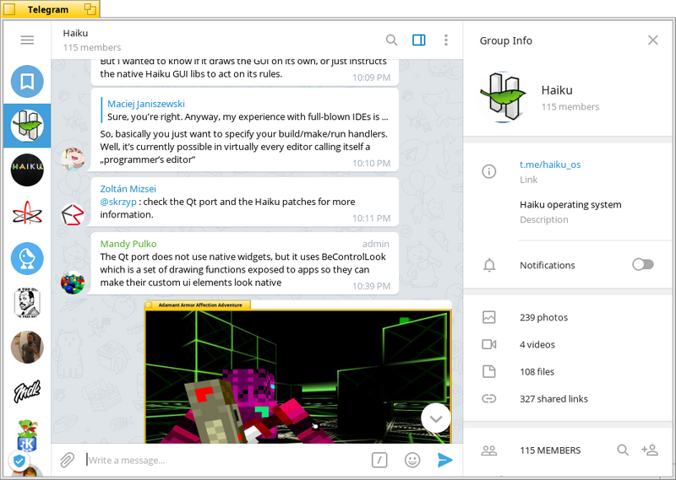The width and height of the screenshot is (676, 480).
Task: Click the blue verified shield badge
Action: pyautogui.click(x=19, y=461)
